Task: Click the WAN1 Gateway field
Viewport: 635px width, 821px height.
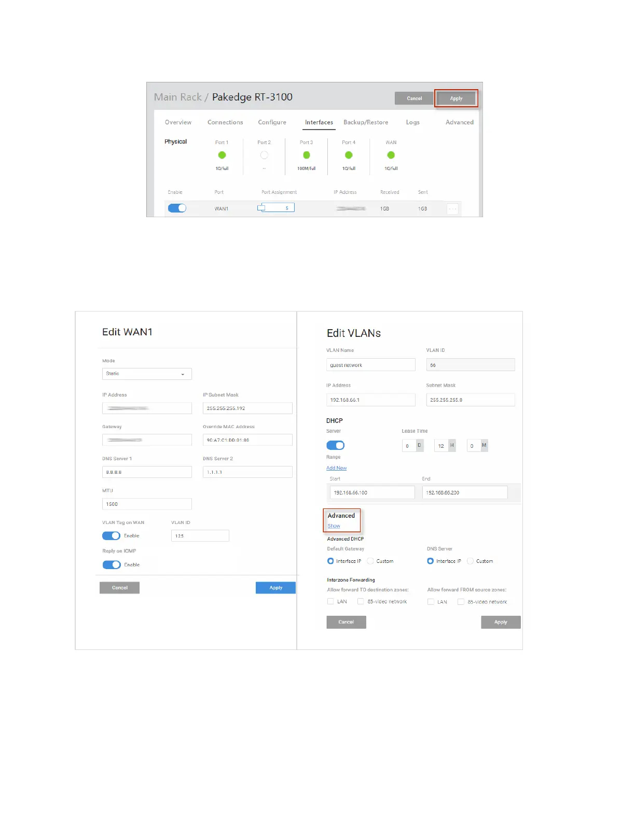Action: (147, 440)
